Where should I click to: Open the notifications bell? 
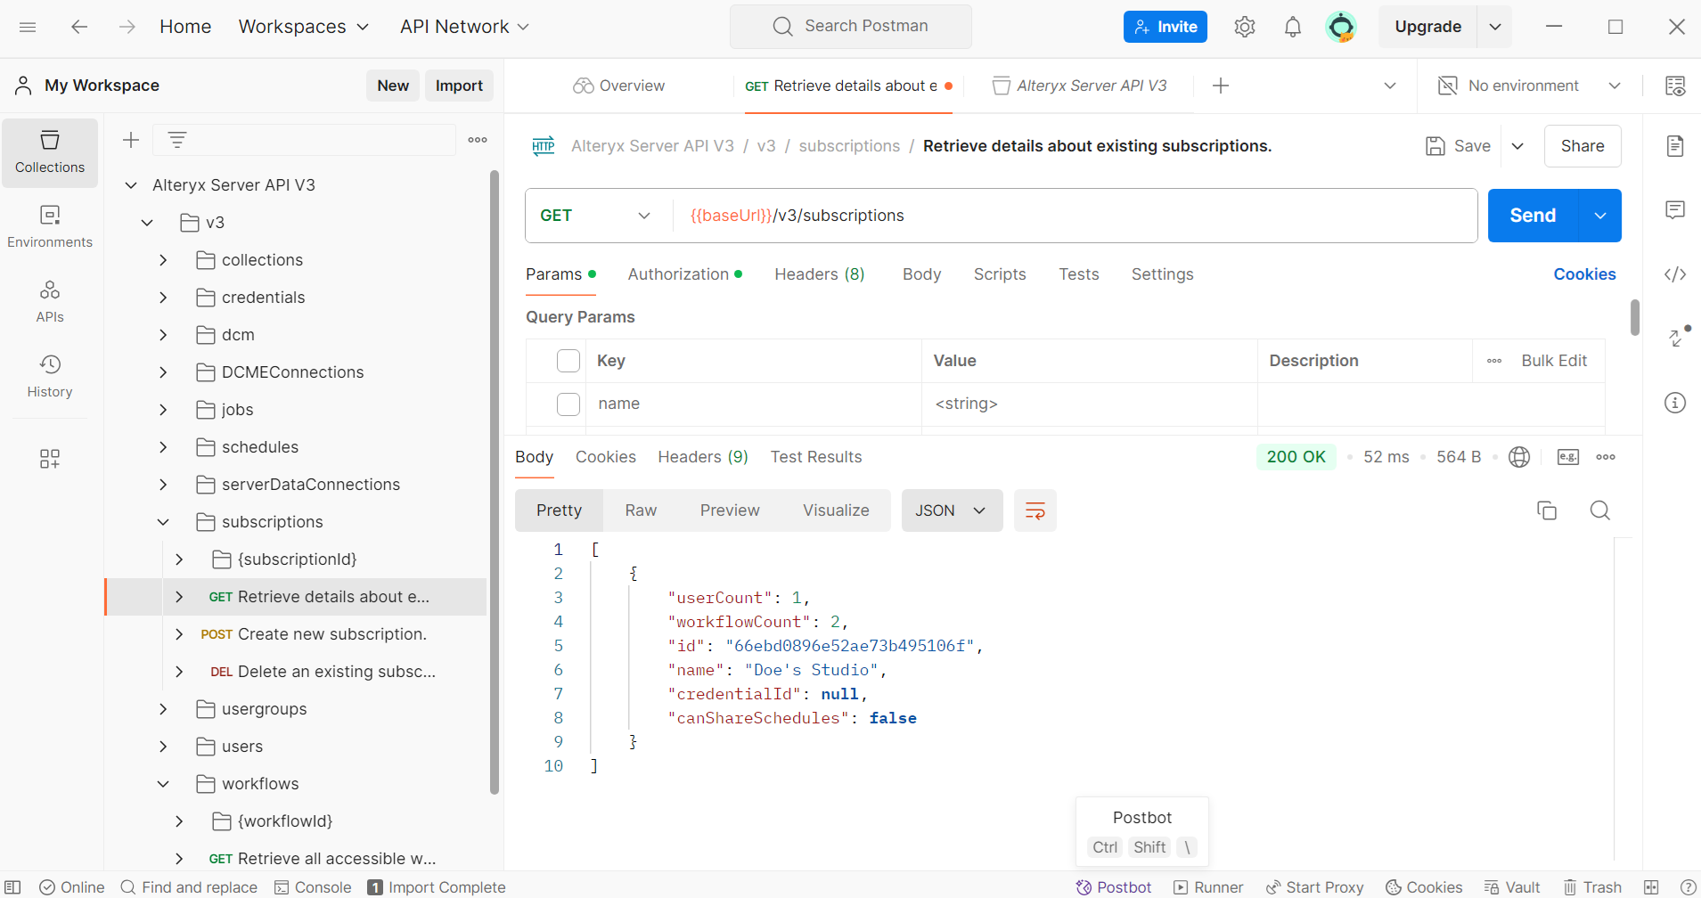point(1292,27)
